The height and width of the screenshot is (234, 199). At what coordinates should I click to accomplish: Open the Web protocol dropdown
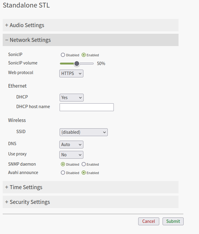71,73
